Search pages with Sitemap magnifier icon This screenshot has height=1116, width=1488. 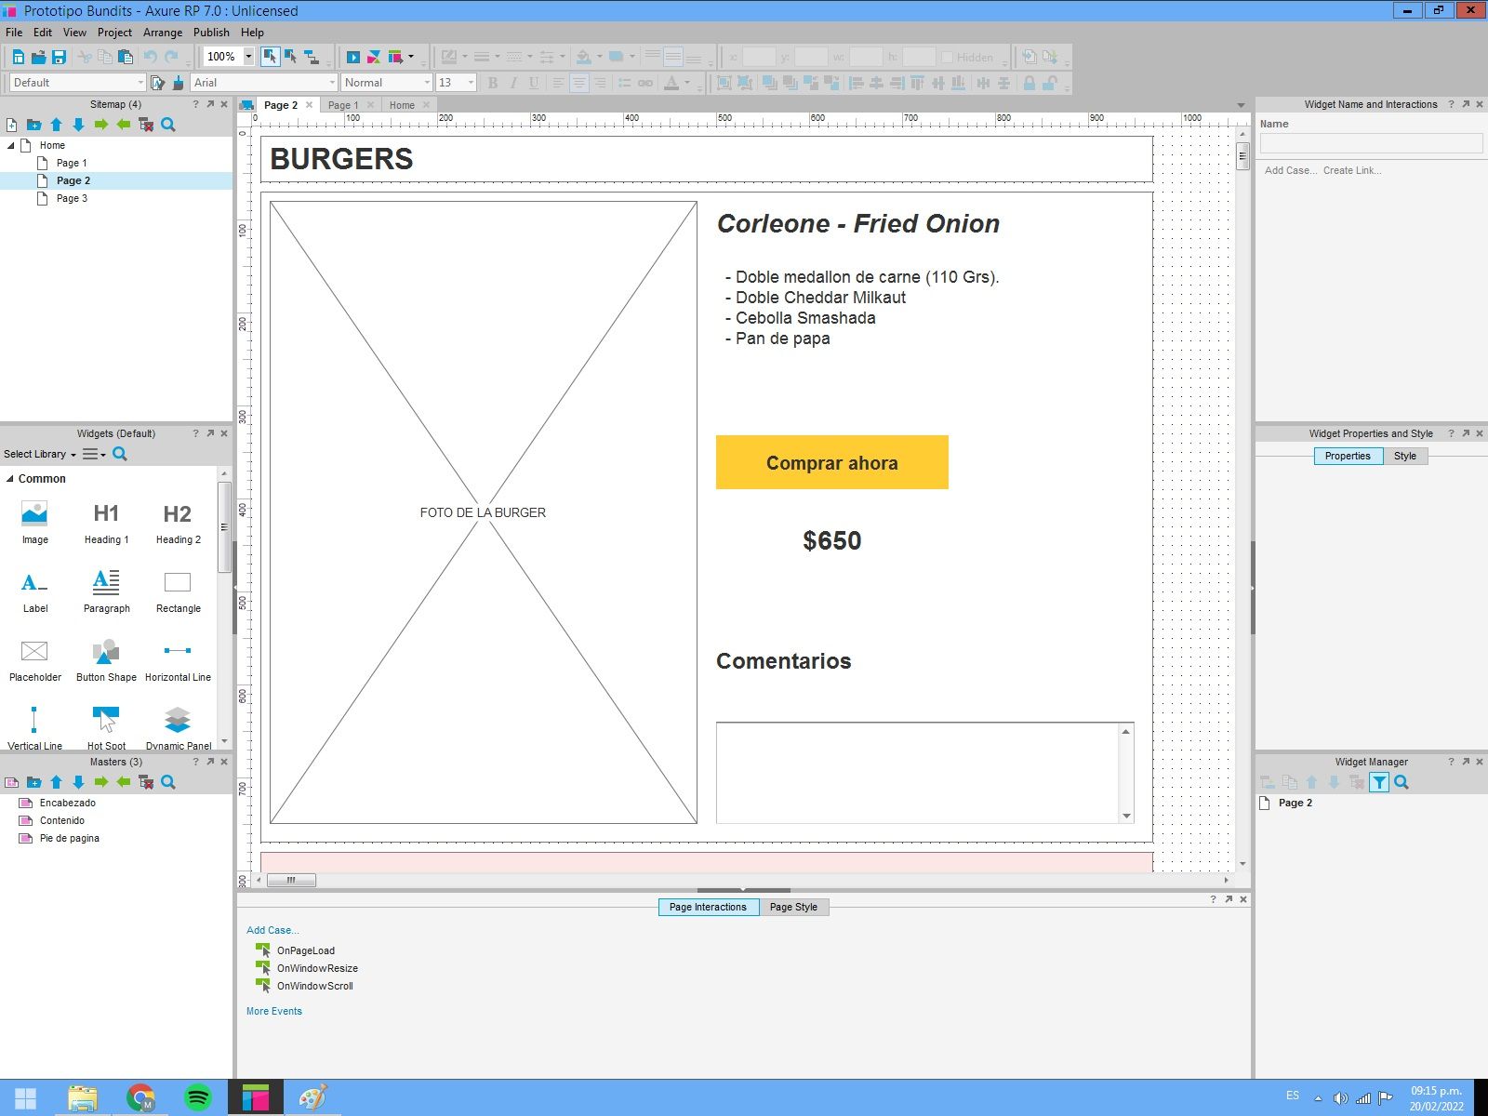168,125
